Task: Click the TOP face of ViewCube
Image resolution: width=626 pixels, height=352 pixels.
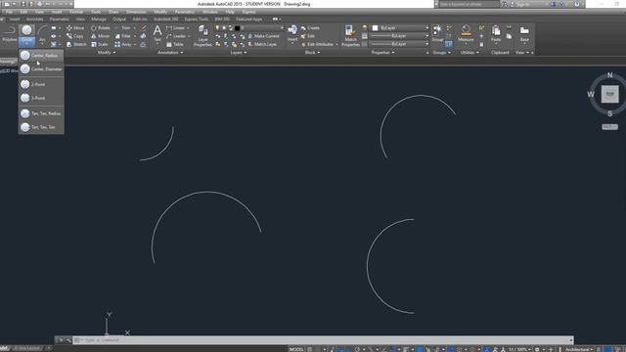Action: (x=609, y=94)
